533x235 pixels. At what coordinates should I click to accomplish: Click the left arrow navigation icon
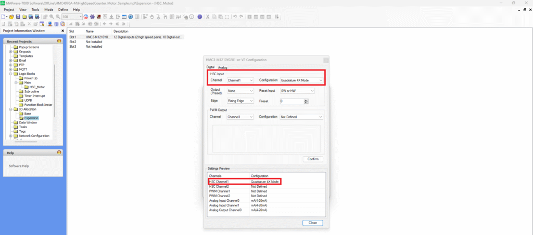104,24
